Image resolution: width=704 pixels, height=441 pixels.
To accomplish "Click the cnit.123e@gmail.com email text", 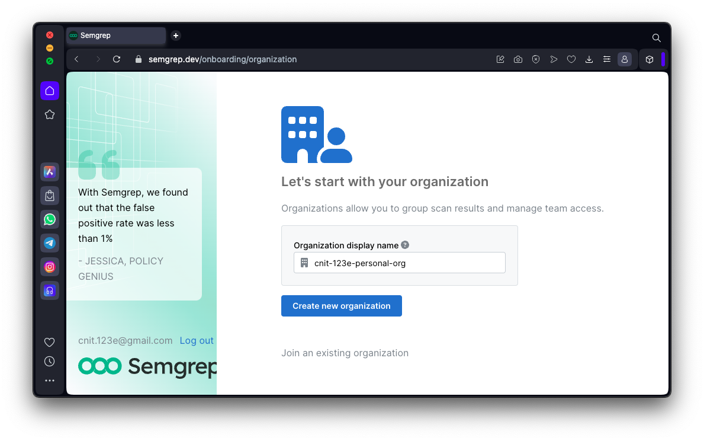I will point(126,341).
